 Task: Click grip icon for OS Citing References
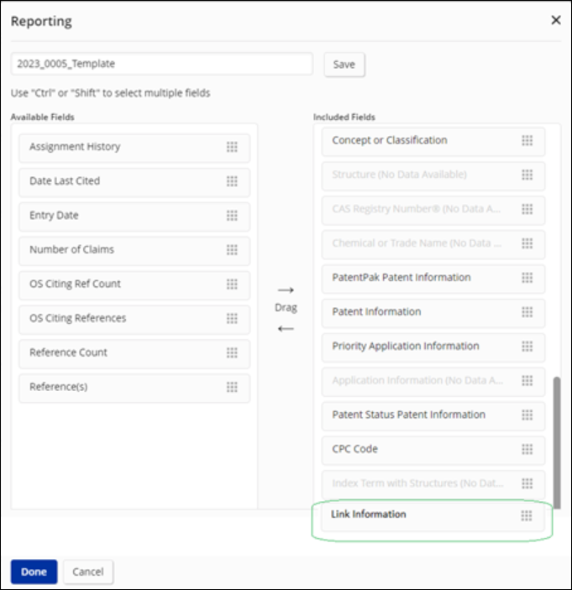[232, 319]
